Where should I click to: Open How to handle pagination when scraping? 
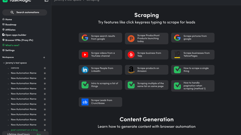pyautogui.click(x=193, y=86)
